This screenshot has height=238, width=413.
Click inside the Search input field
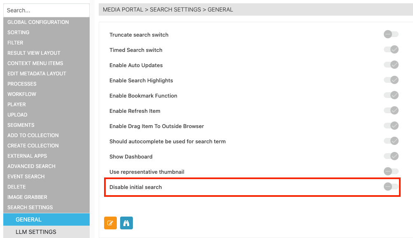coord(46,10)
